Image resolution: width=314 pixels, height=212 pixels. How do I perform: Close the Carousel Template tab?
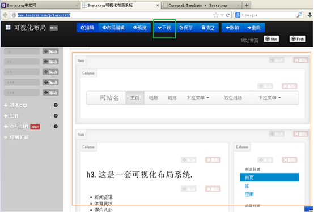click(238, 6)
